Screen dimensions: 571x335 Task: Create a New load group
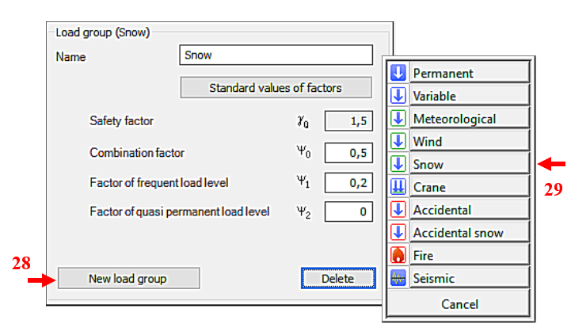tap(128, 279)
